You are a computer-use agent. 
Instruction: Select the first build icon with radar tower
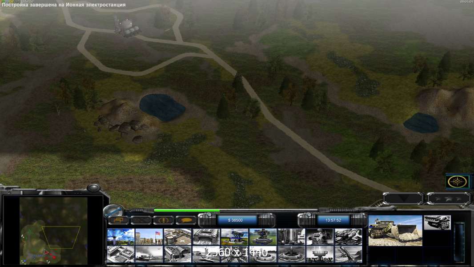121,237
